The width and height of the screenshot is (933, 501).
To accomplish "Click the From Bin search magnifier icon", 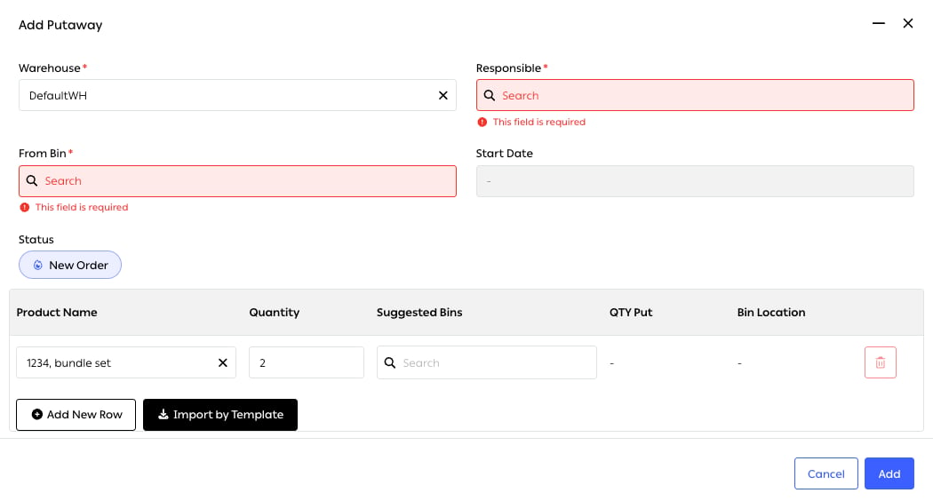I will click(x=32, y=181).
